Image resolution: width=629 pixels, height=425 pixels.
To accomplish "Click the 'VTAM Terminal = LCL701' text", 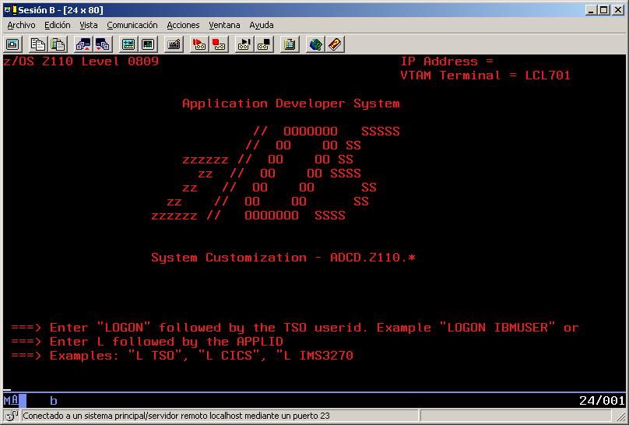I will 486,76.
